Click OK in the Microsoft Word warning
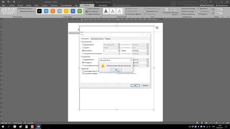 tap(116, 70)
